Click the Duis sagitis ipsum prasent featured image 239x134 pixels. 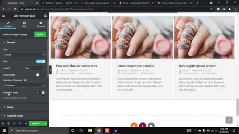click(x=204, y=38)
